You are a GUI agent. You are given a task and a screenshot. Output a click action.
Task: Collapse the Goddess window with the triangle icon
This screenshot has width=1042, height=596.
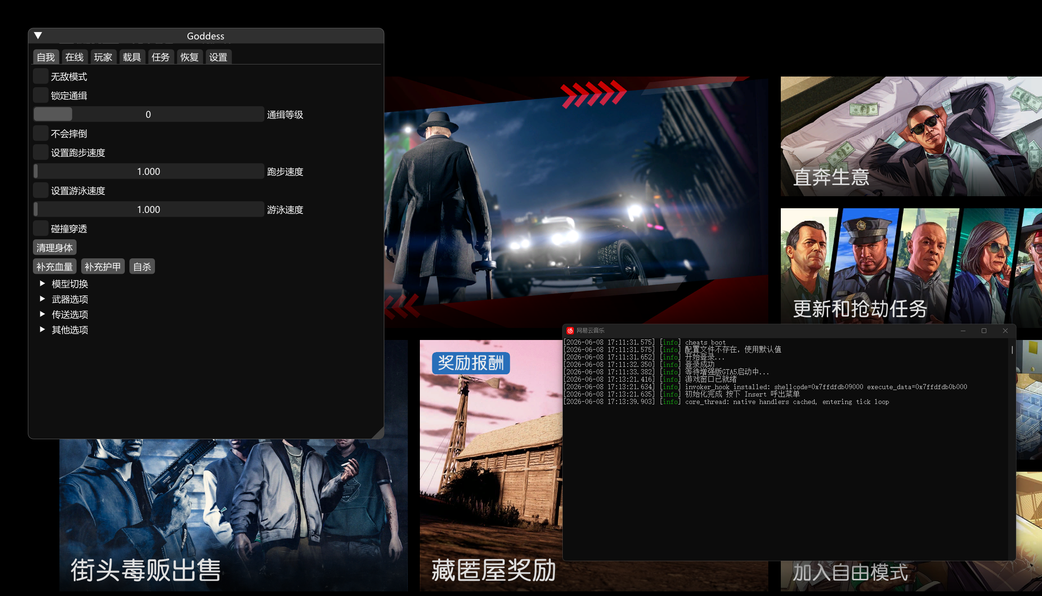(x=38, y=36)
